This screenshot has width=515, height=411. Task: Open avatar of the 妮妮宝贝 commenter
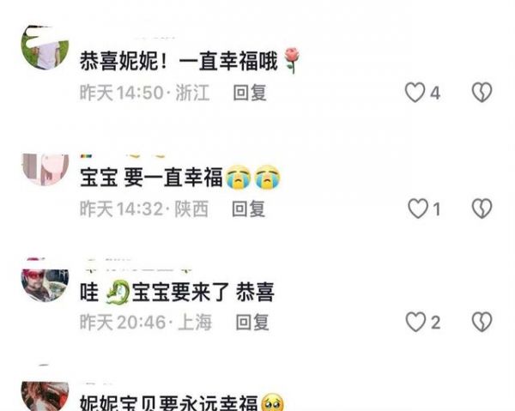[45, 396]
